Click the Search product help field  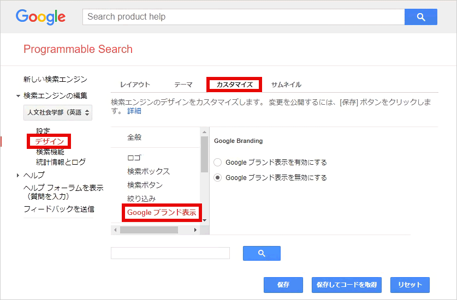244,17
